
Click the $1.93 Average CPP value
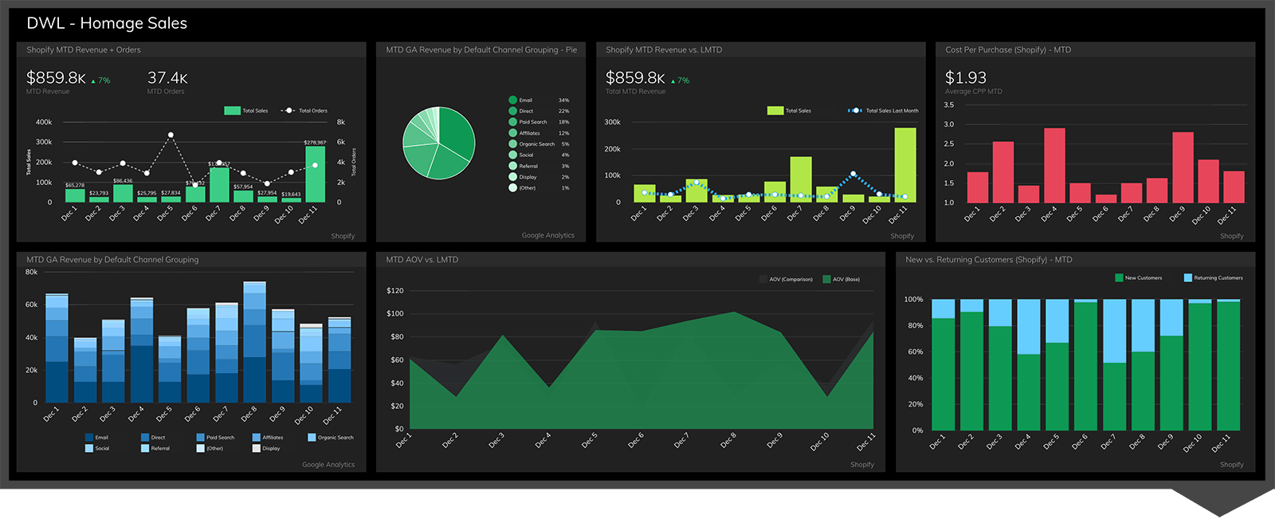[x=965, y=78]
